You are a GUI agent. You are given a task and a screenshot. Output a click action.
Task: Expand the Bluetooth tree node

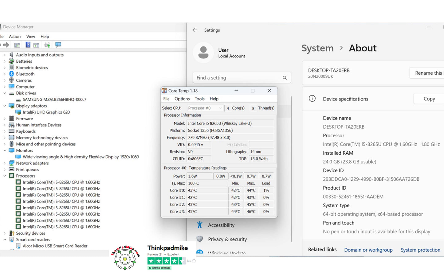5,74
